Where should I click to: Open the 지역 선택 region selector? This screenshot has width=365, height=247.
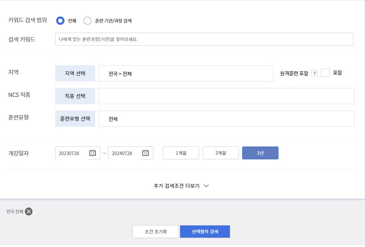pyautogui.click(x=75, y=73)
